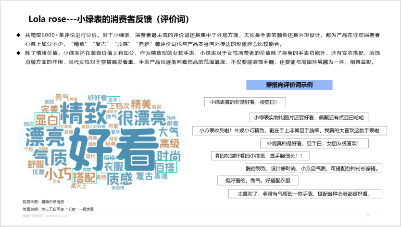Click the first bullet paragraph starting '共爬取6000+条评论'
This screenshot has height=227, width=401.
202,39
